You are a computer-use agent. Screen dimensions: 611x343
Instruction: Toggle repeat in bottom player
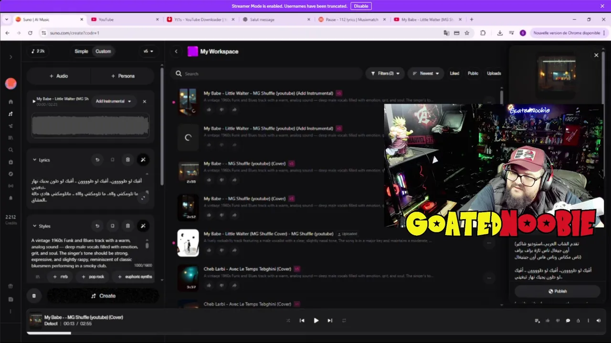tap(344, 321)
